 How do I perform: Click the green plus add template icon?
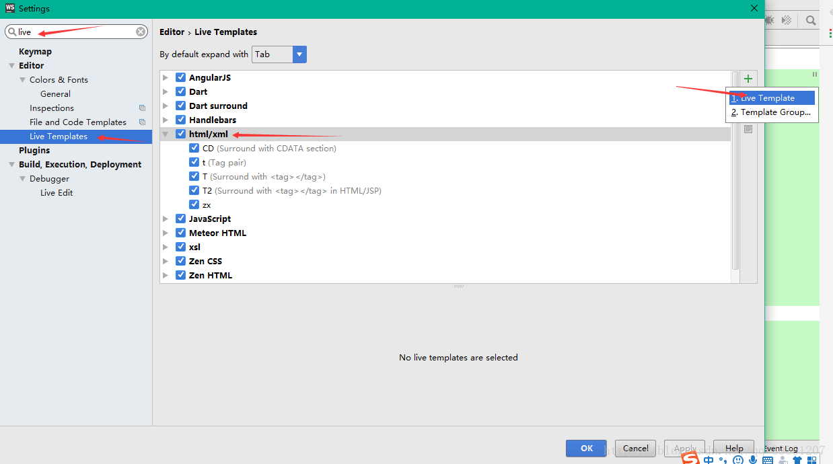click(x=748, y=79)
